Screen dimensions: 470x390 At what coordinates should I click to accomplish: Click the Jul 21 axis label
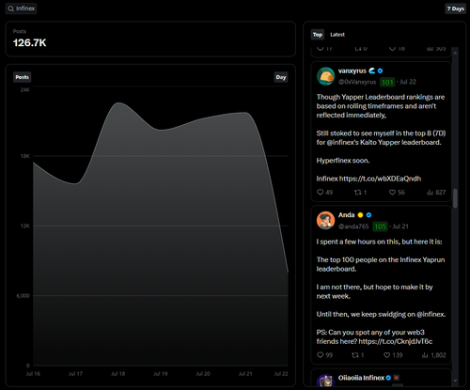point(245,374)
